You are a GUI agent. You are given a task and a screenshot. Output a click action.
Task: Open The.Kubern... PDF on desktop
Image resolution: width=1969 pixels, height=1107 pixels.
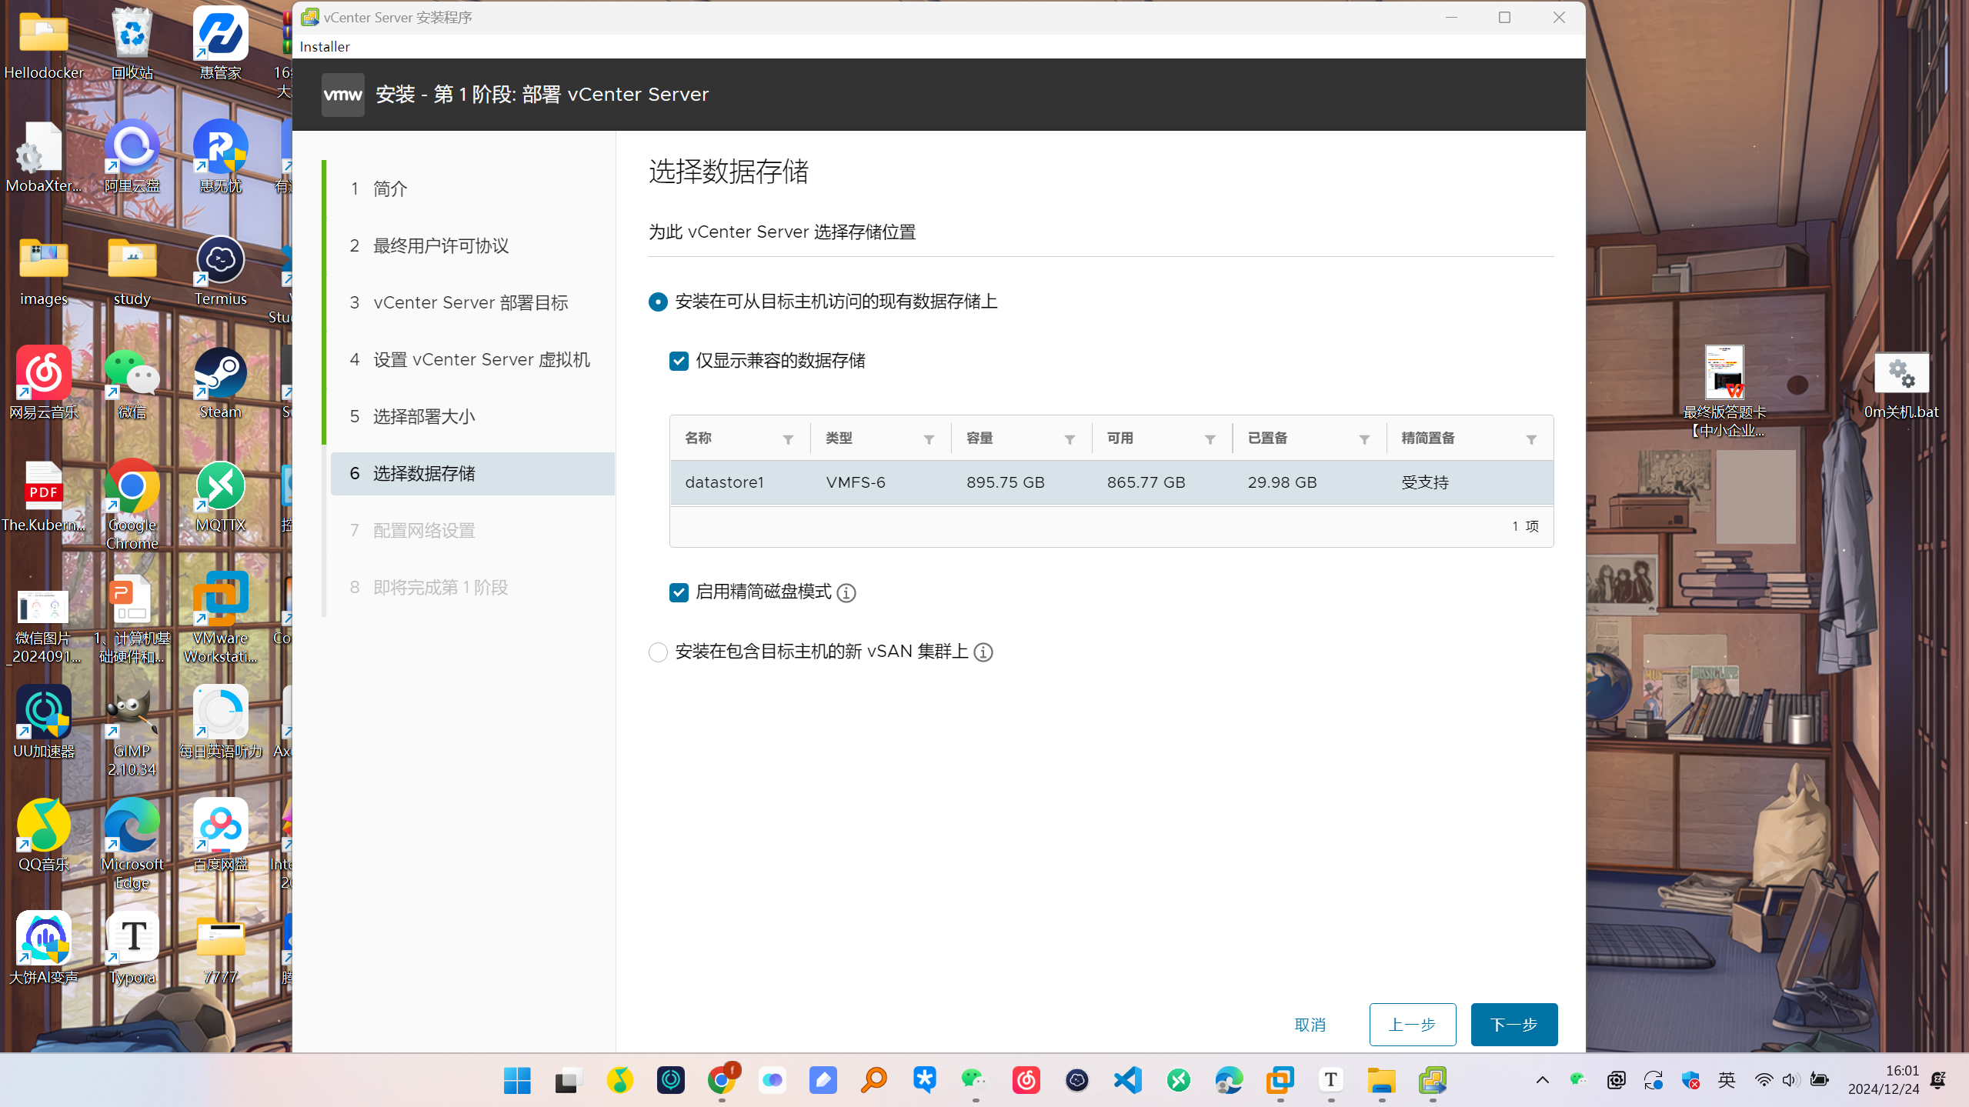[x=44, y=497]
